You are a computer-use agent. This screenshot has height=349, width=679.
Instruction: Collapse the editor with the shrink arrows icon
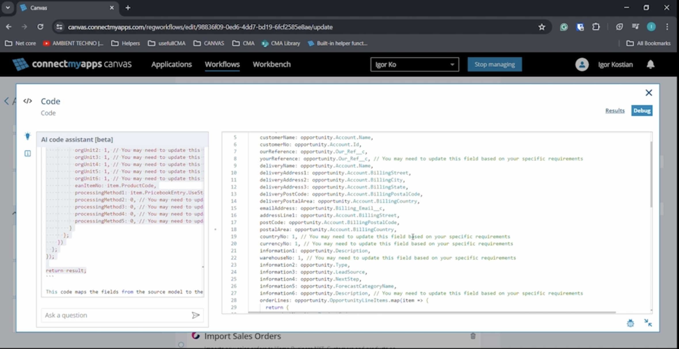[x=648, y=323]
